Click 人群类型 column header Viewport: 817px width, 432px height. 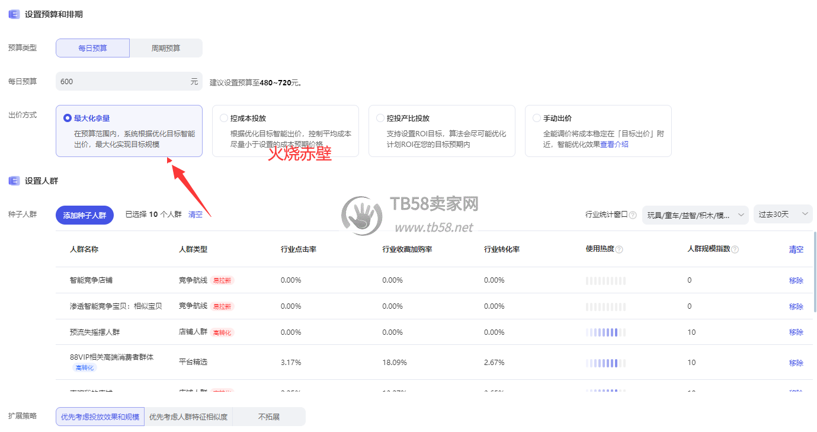click(x=193, y=249)
